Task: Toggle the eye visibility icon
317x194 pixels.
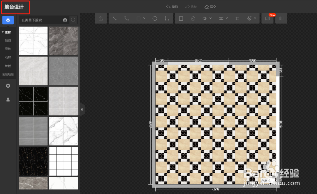Action: pos(205,18)
